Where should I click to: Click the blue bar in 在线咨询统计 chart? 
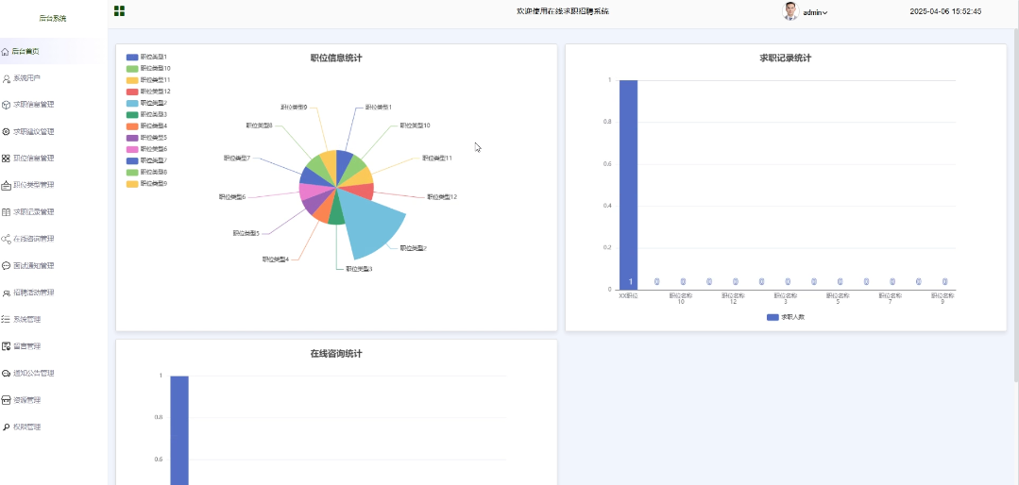click(x=179, y=430)
